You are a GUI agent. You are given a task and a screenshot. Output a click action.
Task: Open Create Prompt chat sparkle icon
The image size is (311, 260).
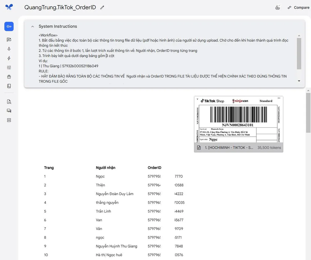(9, 40)
